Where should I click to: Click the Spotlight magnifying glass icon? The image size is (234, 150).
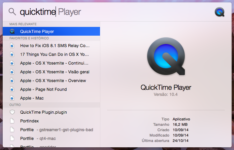click(x=12, y=12)
